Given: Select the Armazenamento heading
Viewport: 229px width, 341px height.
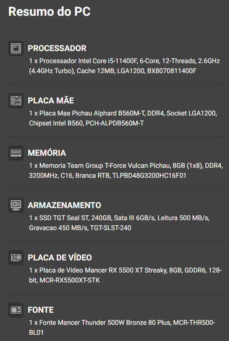Looking at the screenshot, I should click(65, 205).
